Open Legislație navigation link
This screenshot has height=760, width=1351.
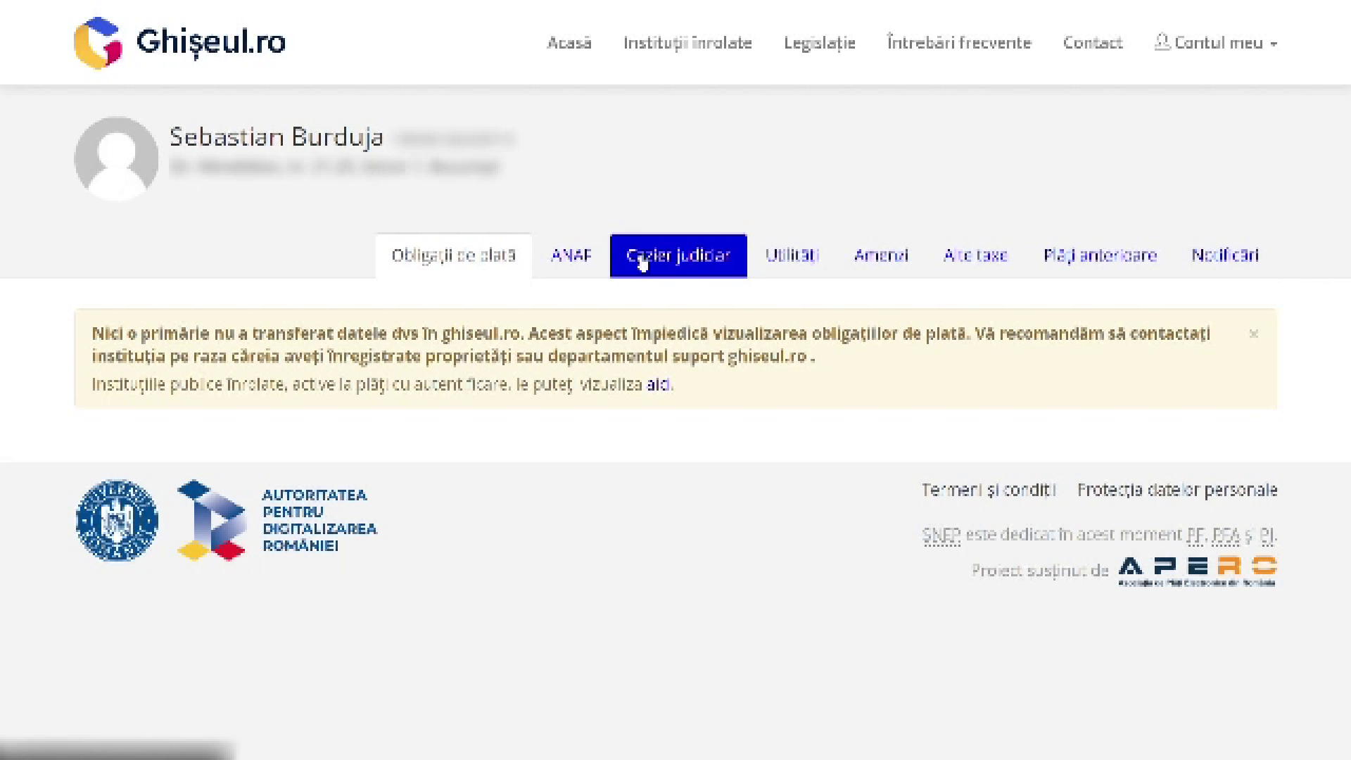tap(820, 43)
